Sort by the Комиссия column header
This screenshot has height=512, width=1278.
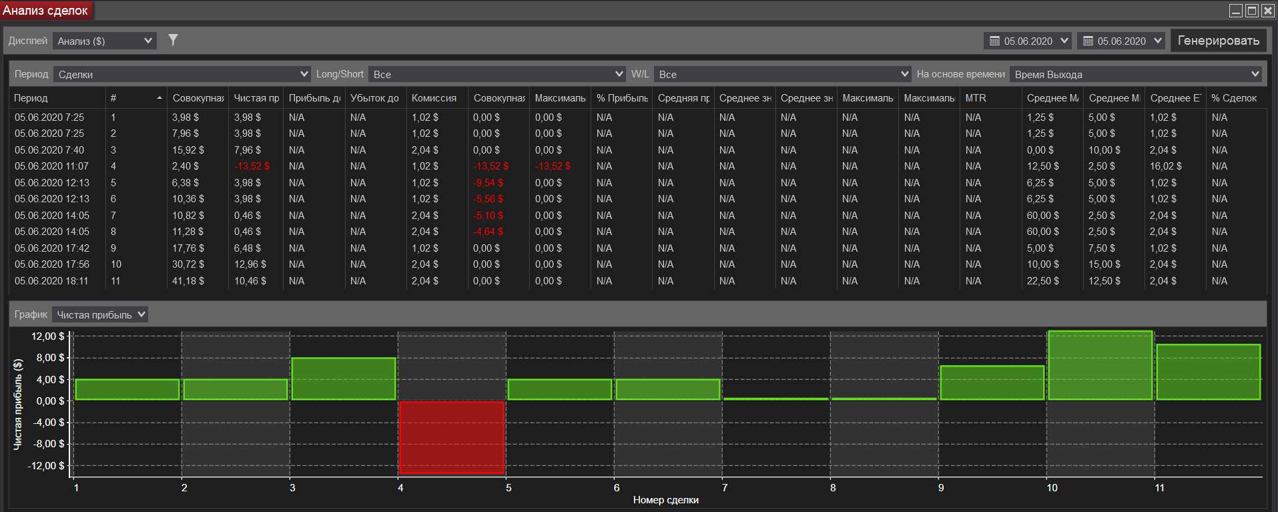pyautogui.click(x=437, y=98)
